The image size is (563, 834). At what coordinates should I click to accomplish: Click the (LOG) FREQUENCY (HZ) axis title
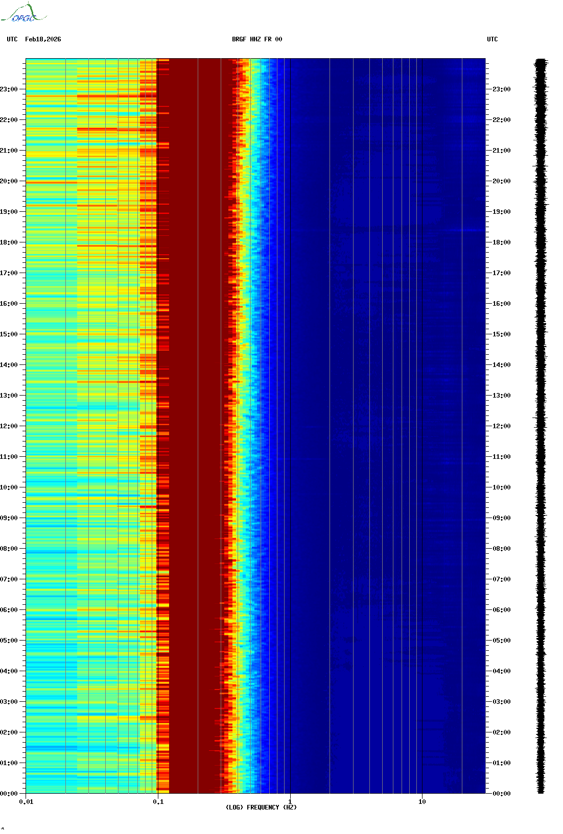[x=261, y=807]
